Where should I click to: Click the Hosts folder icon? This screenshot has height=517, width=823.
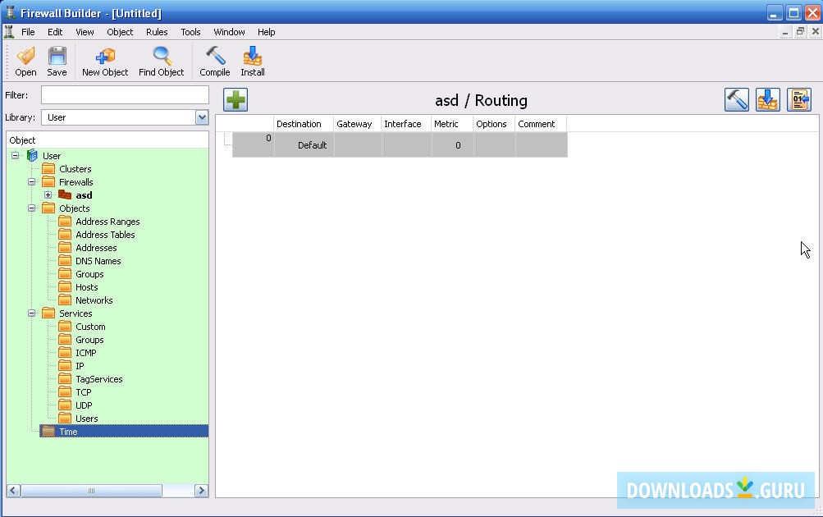pyautogui.click(x=65, y=286)
